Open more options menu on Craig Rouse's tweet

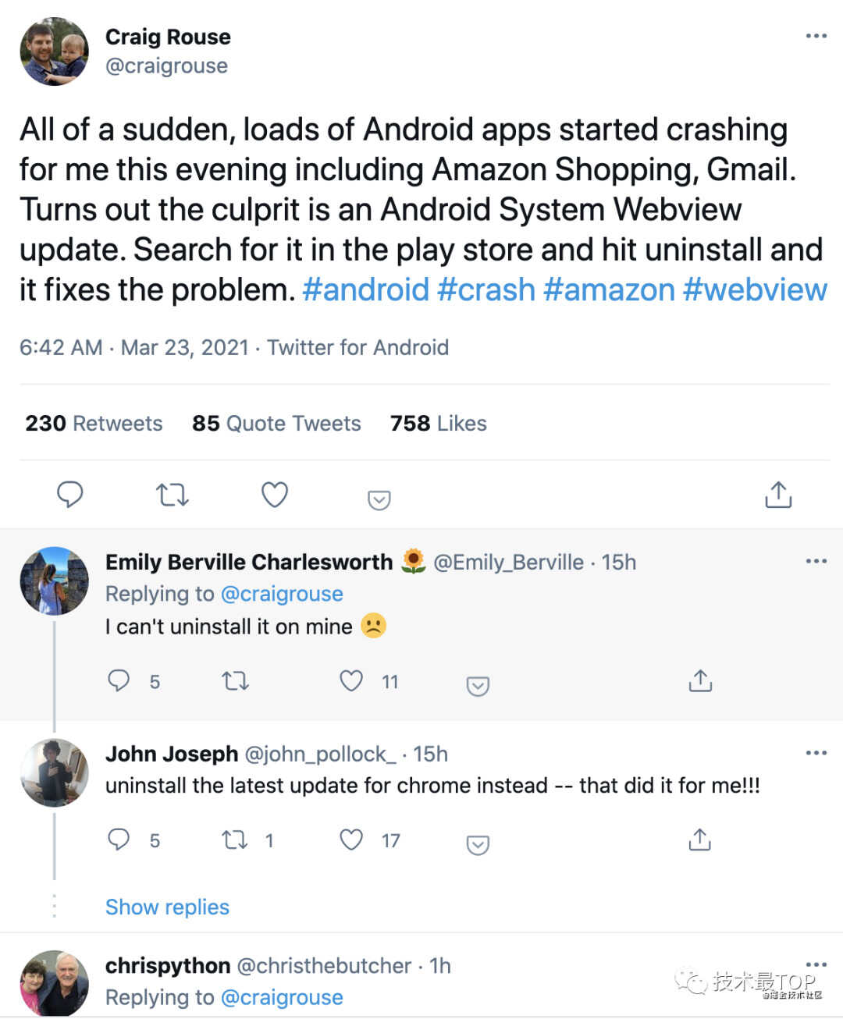(x=816, y=36)
